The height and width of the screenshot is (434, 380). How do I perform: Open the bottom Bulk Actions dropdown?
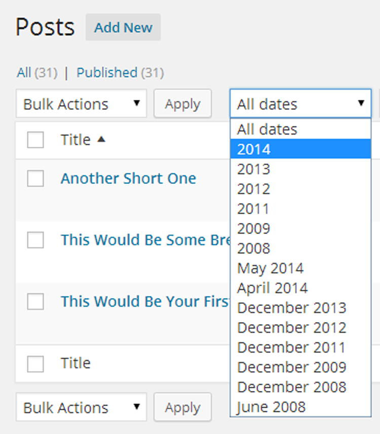click(x=81, y=407)
